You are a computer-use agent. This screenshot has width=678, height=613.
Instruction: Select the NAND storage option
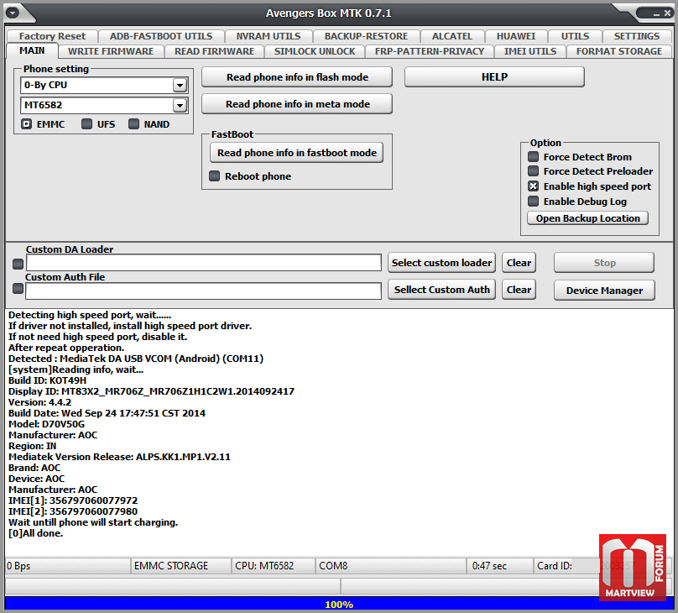(x=133, y=124)
